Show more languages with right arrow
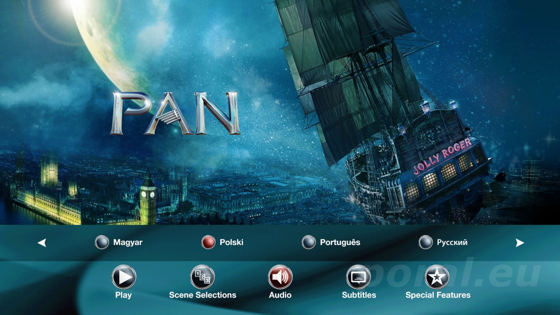 pyautogui.click(x=520, y=243)
